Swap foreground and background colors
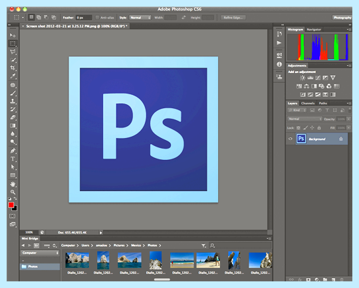The width and height of the screenshot is (359, 288). [x=15, y=198]
